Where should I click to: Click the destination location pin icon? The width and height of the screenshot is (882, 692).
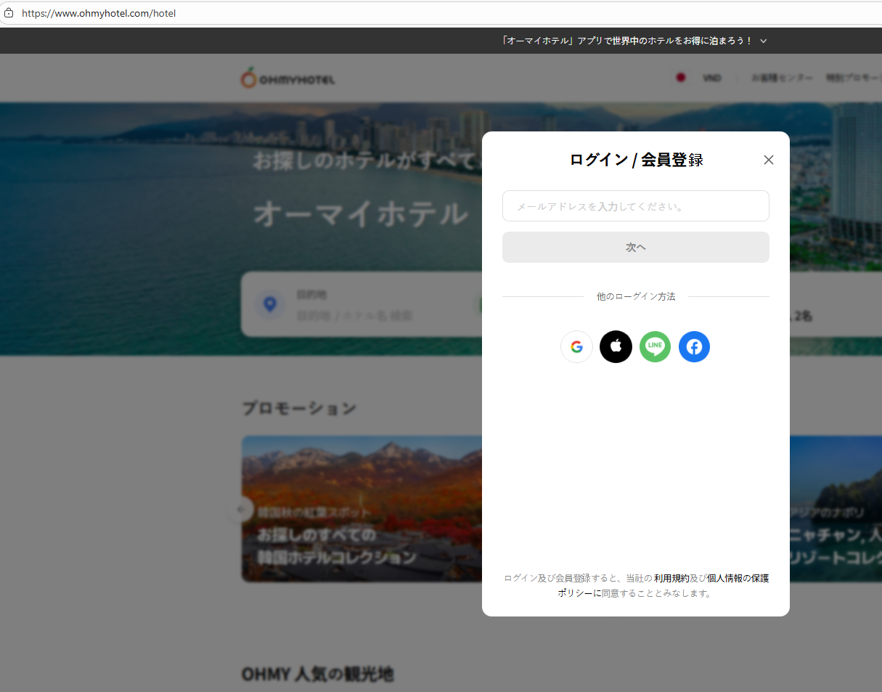(270, 304)
